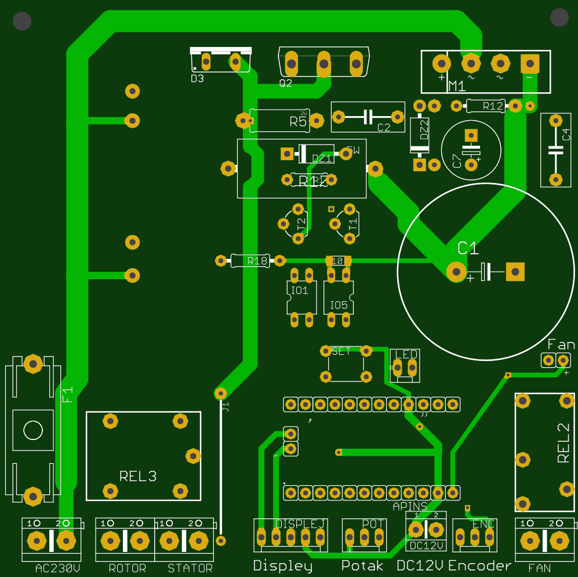The height and width of the screenshot is (577, 578).
Task: Click pad 2 of AC230V terminal
Action: (66, 540)
